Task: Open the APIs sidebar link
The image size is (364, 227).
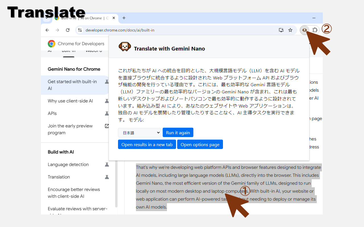Action: tap(52, 113)
